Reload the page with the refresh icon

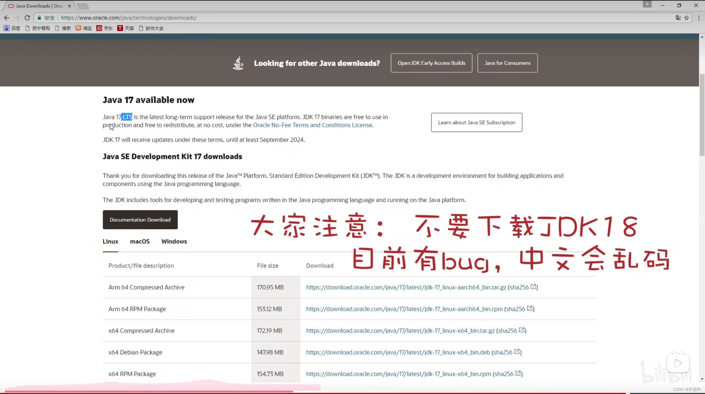click(27, 18)
